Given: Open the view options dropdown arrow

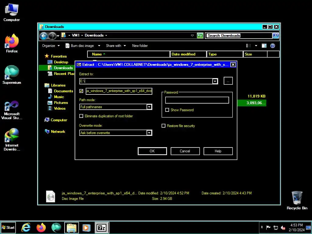Looking at the screenshot, I should pos(256,46).
